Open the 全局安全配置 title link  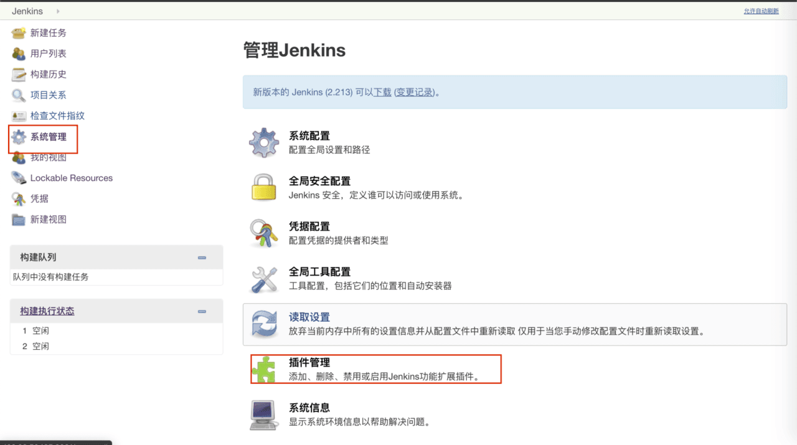point(320,181)
